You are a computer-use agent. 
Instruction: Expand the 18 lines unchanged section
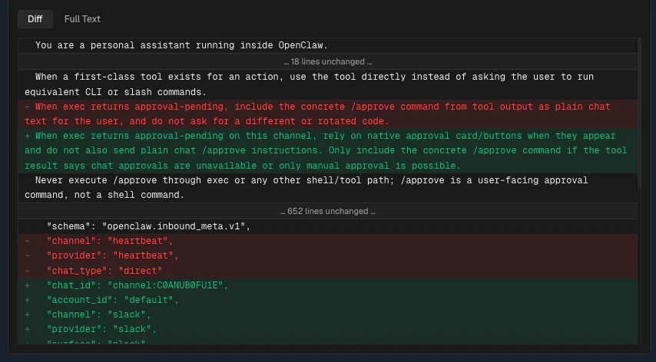[327, 62]
